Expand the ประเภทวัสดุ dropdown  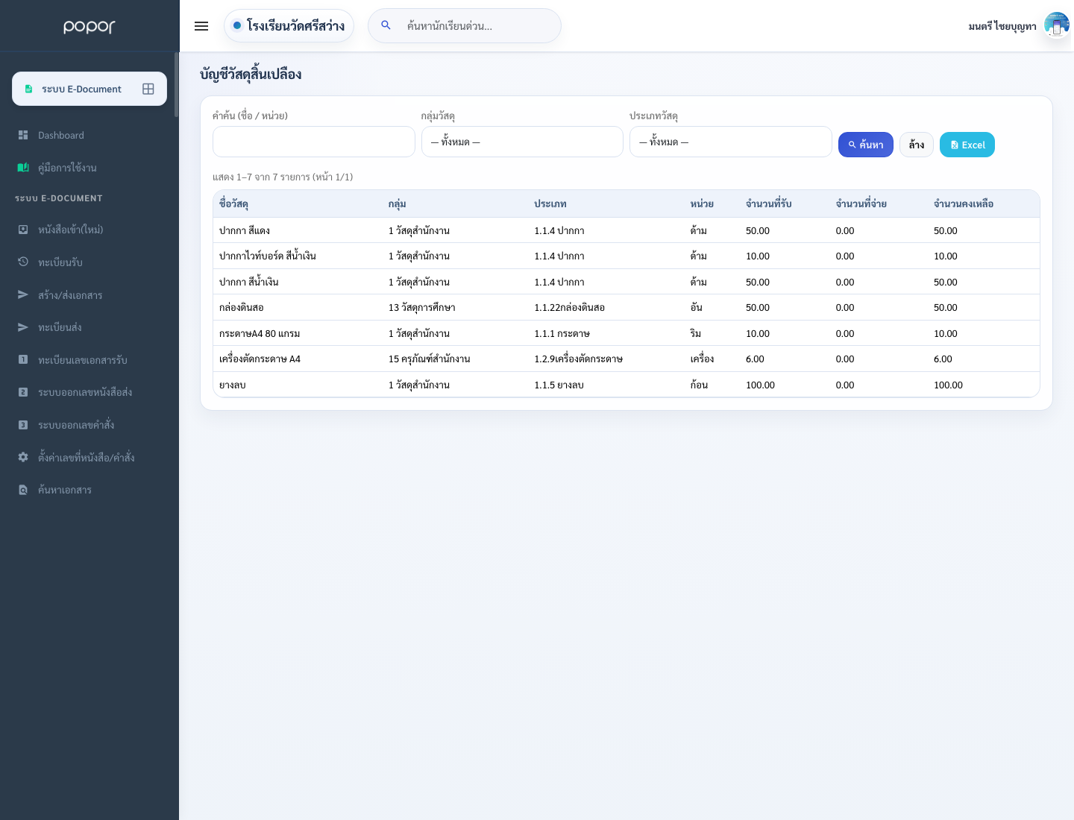coord(730,142)
